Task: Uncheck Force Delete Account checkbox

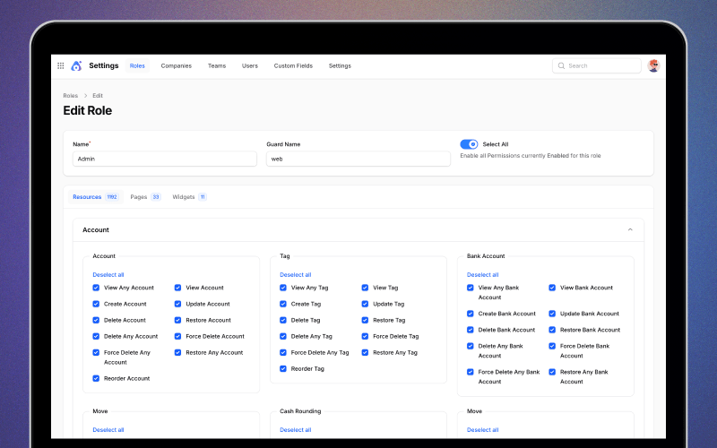Action: (x=177, y=336)
